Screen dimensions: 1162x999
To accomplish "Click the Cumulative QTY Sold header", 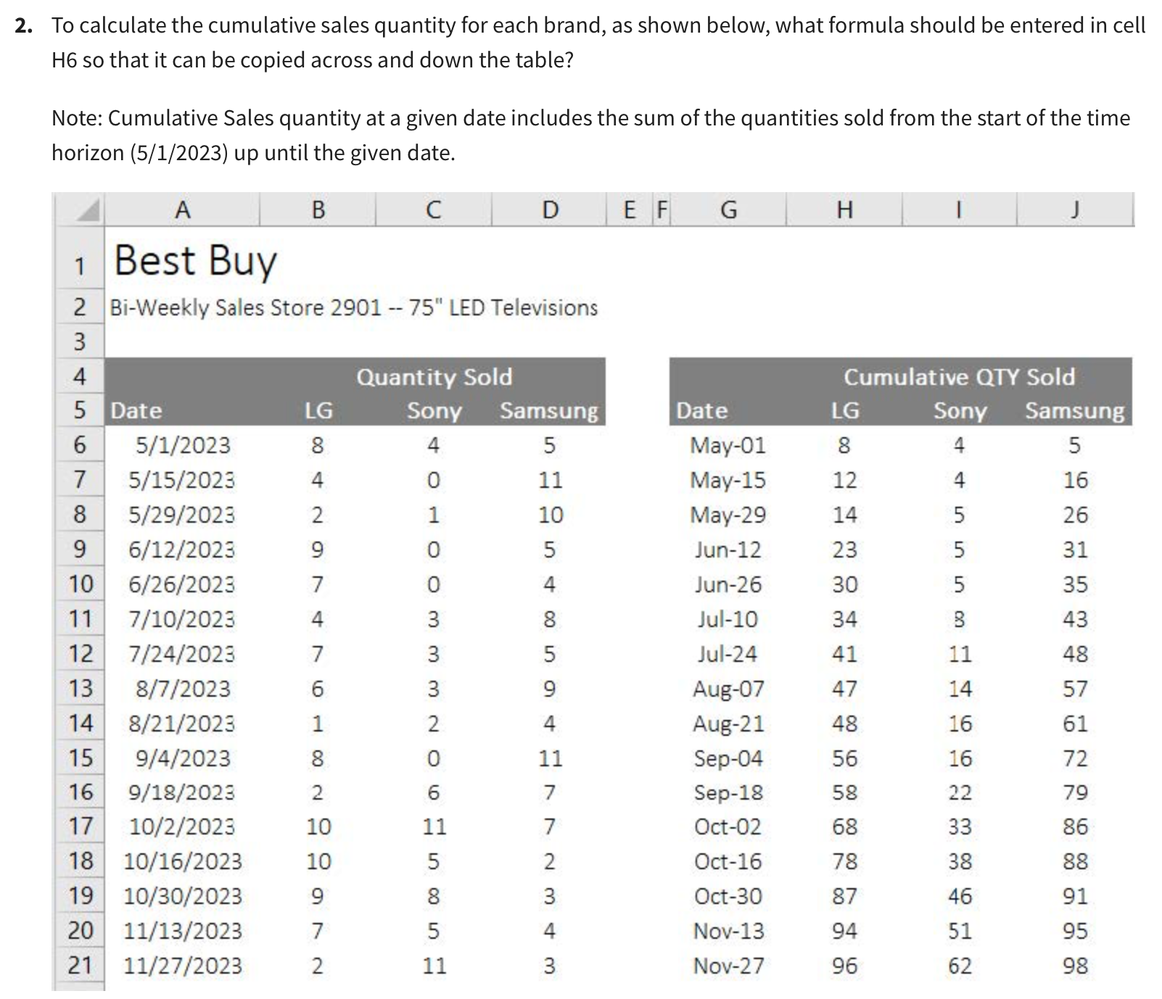I will (959, 376).
